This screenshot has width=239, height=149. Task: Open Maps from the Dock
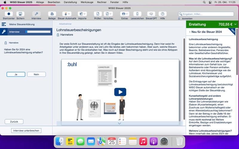pyautogui.click(x=101, y=141)
